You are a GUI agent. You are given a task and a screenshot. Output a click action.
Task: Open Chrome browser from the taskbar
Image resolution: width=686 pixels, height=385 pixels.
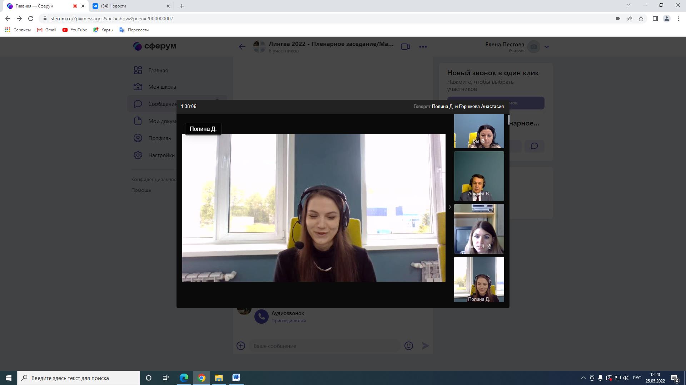click(202, 378)
